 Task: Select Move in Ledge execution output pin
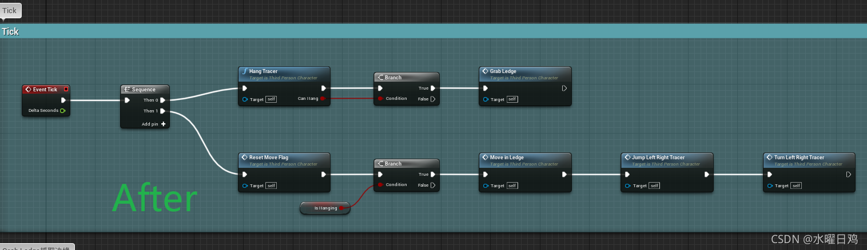point(564,174)
